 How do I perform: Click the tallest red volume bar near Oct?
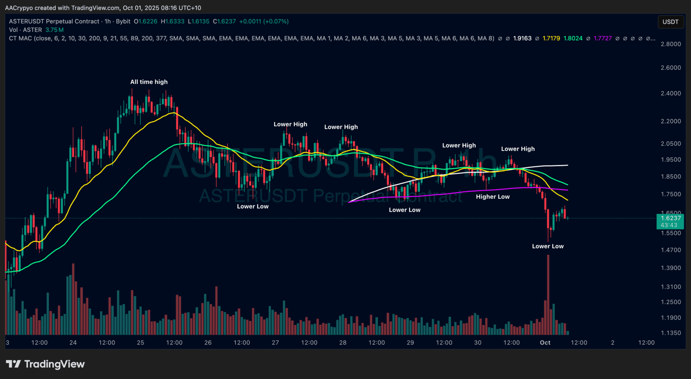pos(548,293)
